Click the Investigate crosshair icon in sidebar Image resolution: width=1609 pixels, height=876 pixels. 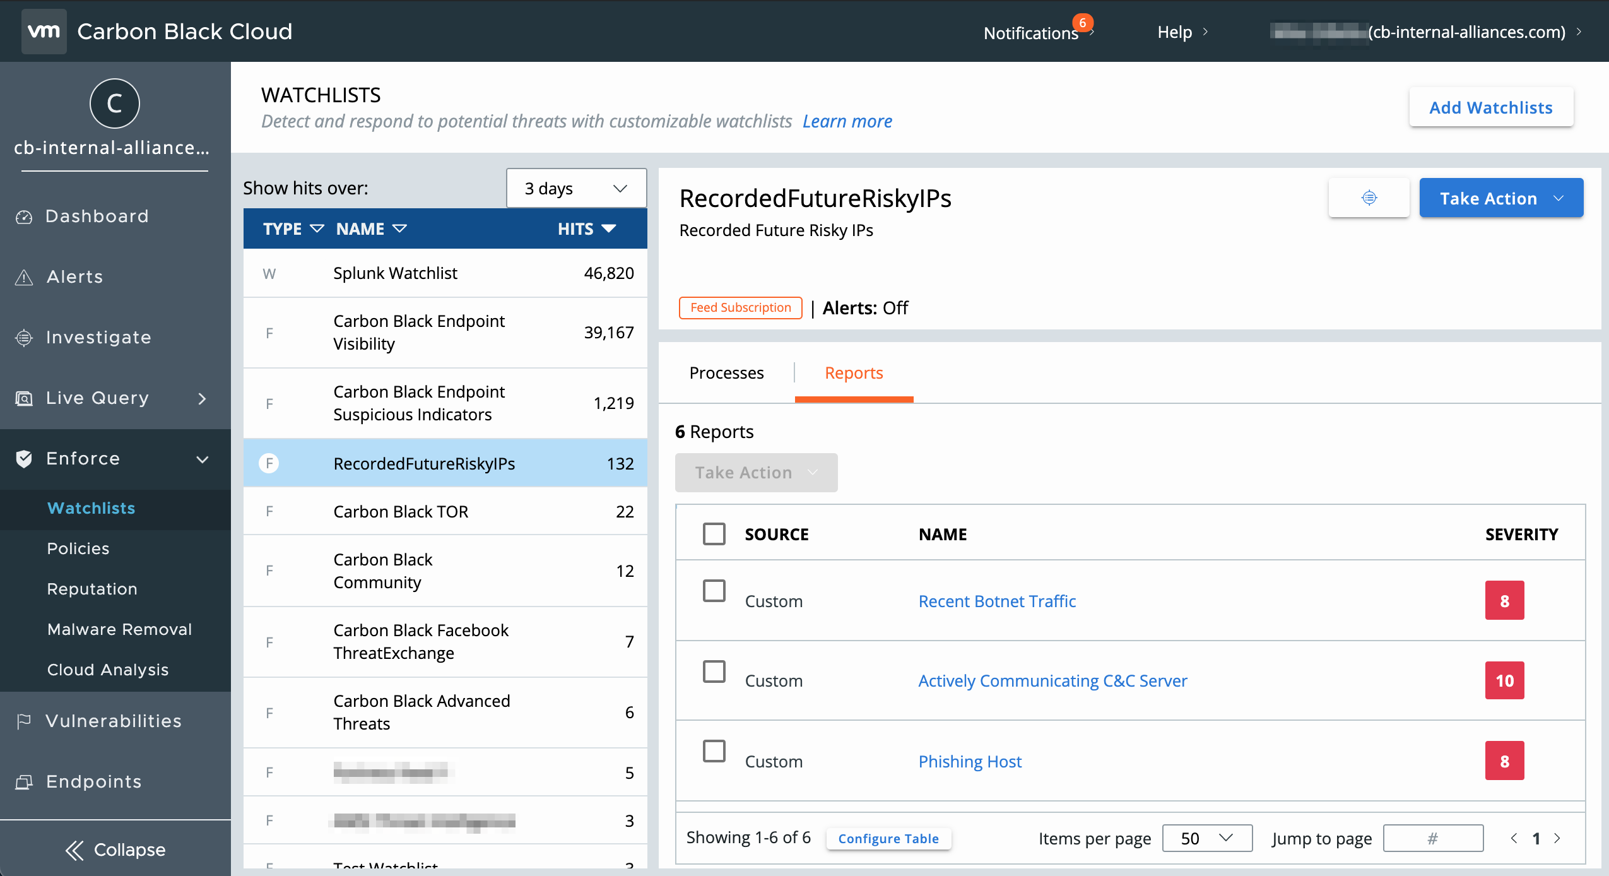[24, 338]
